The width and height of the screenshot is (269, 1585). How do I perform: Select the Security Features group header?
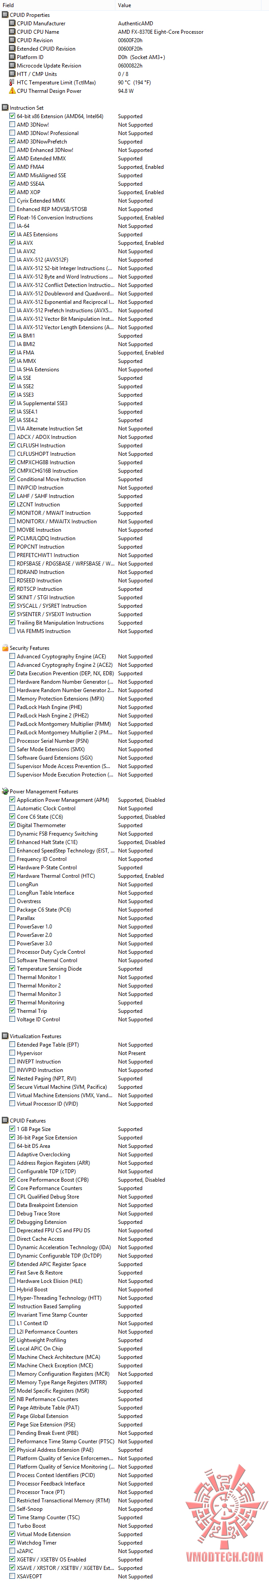tap(29, 648)
